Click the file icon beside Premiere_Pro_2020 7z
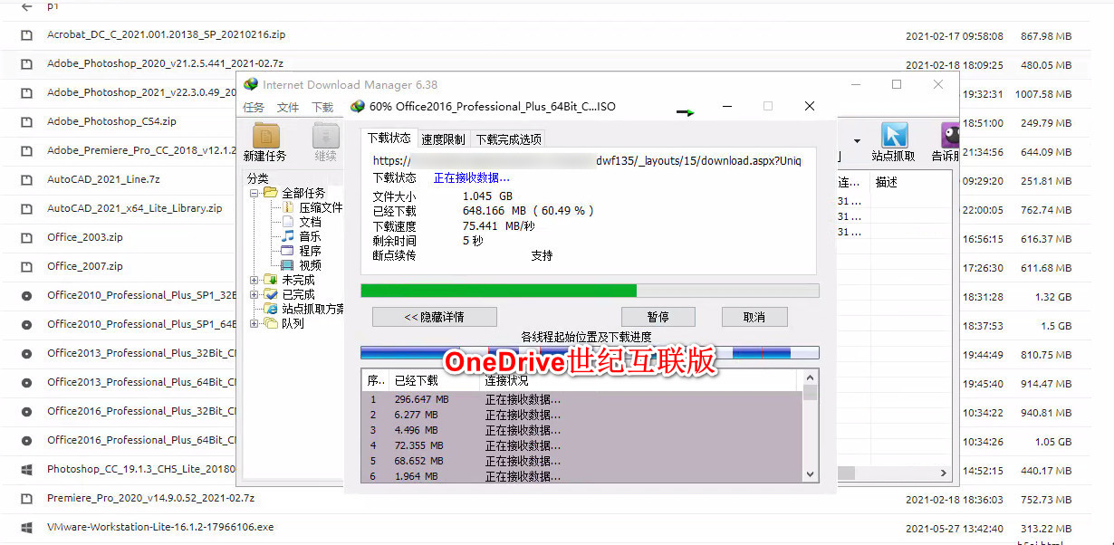This screenshot has width=1114, height=545. (x=27, y=499)
